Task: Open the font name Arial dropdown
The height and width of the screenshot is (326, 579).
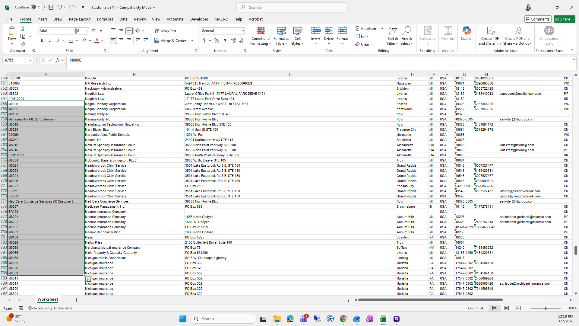Action: (x=73, y=31)
